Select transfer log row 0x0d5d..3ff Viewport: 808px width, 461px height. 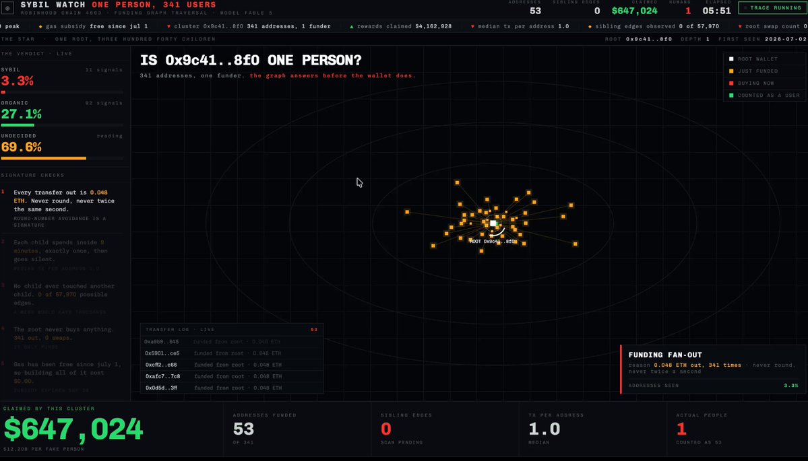click(232, 388)
